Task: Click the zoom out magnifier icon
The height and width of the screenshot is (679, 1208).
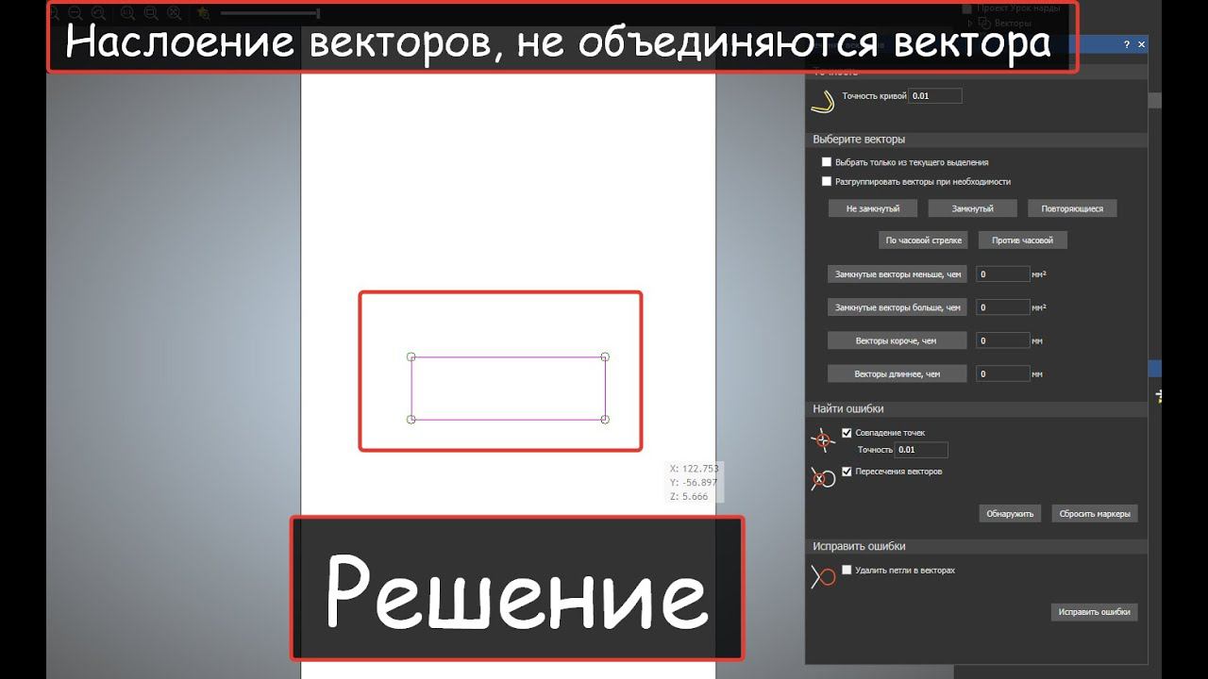Action: 75,13
